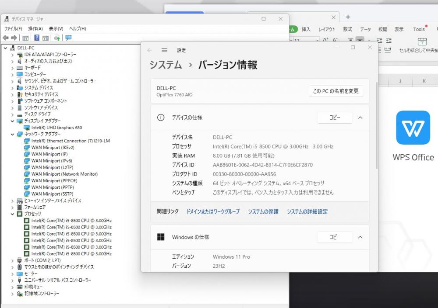This screenshot has height=308, width=438.
Task: Click システム breadcrumb in Settings header
Action: pos(166,65)
